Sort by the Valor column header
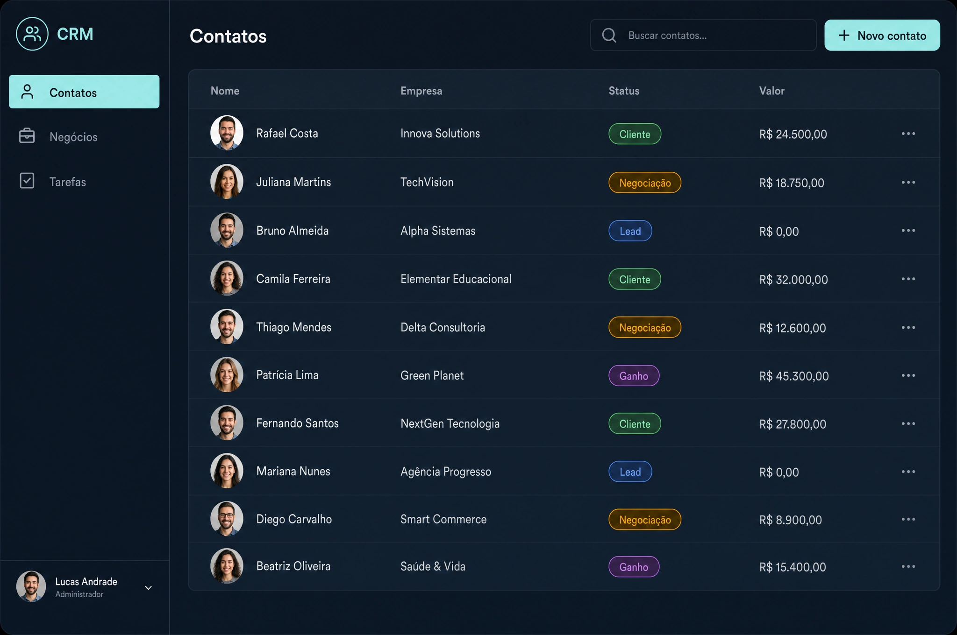The image size is (957, 635). click(x=771, y=91)
